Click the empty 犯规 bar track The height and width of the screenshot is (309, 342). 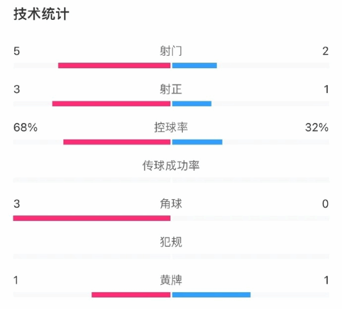tap(171, 256)
